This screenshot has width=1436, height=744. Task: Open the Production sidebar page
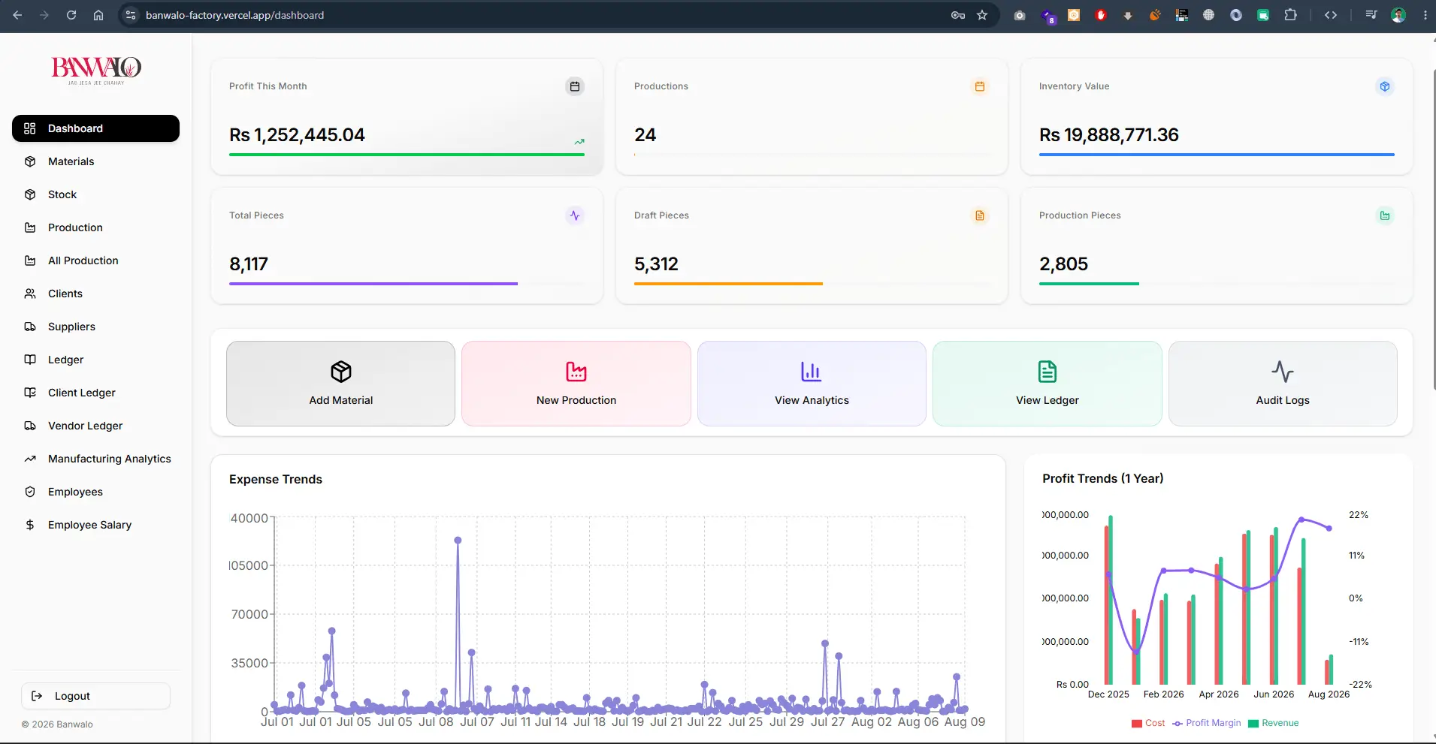95,227
